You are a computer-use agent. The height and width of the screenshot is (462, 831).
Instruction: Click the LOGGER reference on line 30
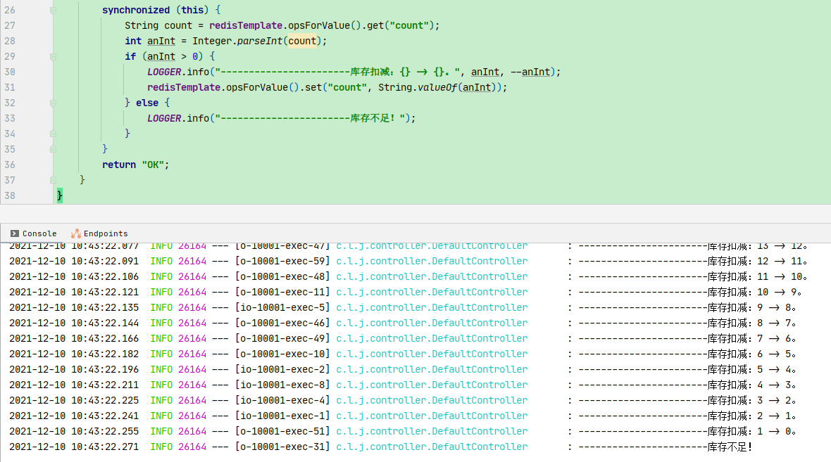pyautogui.click(x=164, y=72)
